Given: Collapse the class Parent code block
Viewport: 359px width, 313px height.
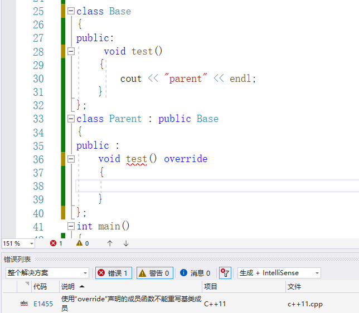Looking at the screenshot, I should coord(71,119).
